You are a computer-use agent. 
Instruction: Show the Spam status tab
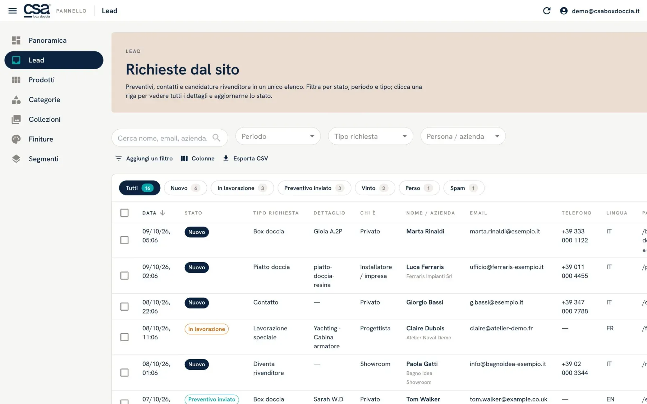[464, 188]
